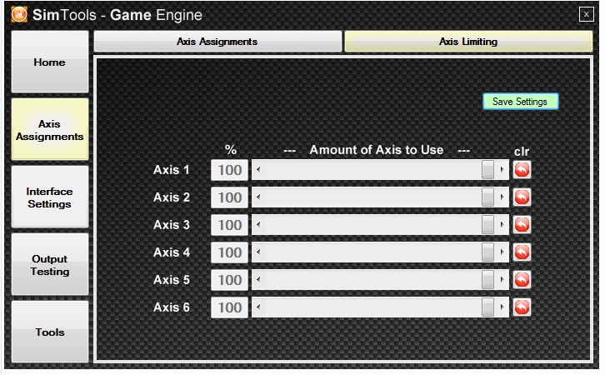Open Axis Assignments in the left sidebar
Image resolution: width=605 pixels, height=375 pixels.
[50, 130]
